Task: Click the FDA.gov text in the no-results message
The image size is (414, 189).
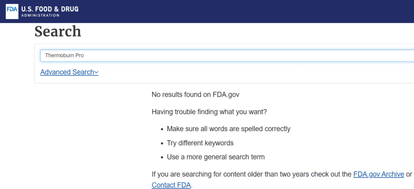Action: 226,94
